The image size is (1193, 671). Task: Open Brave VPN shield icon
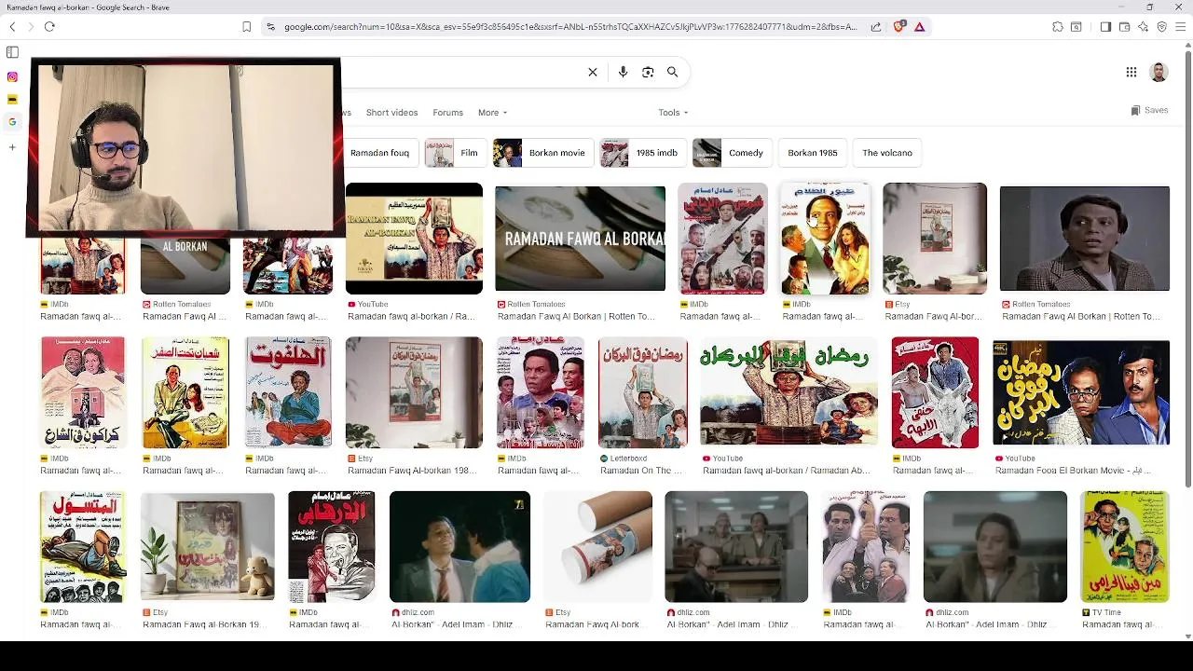coord(1161,27)
